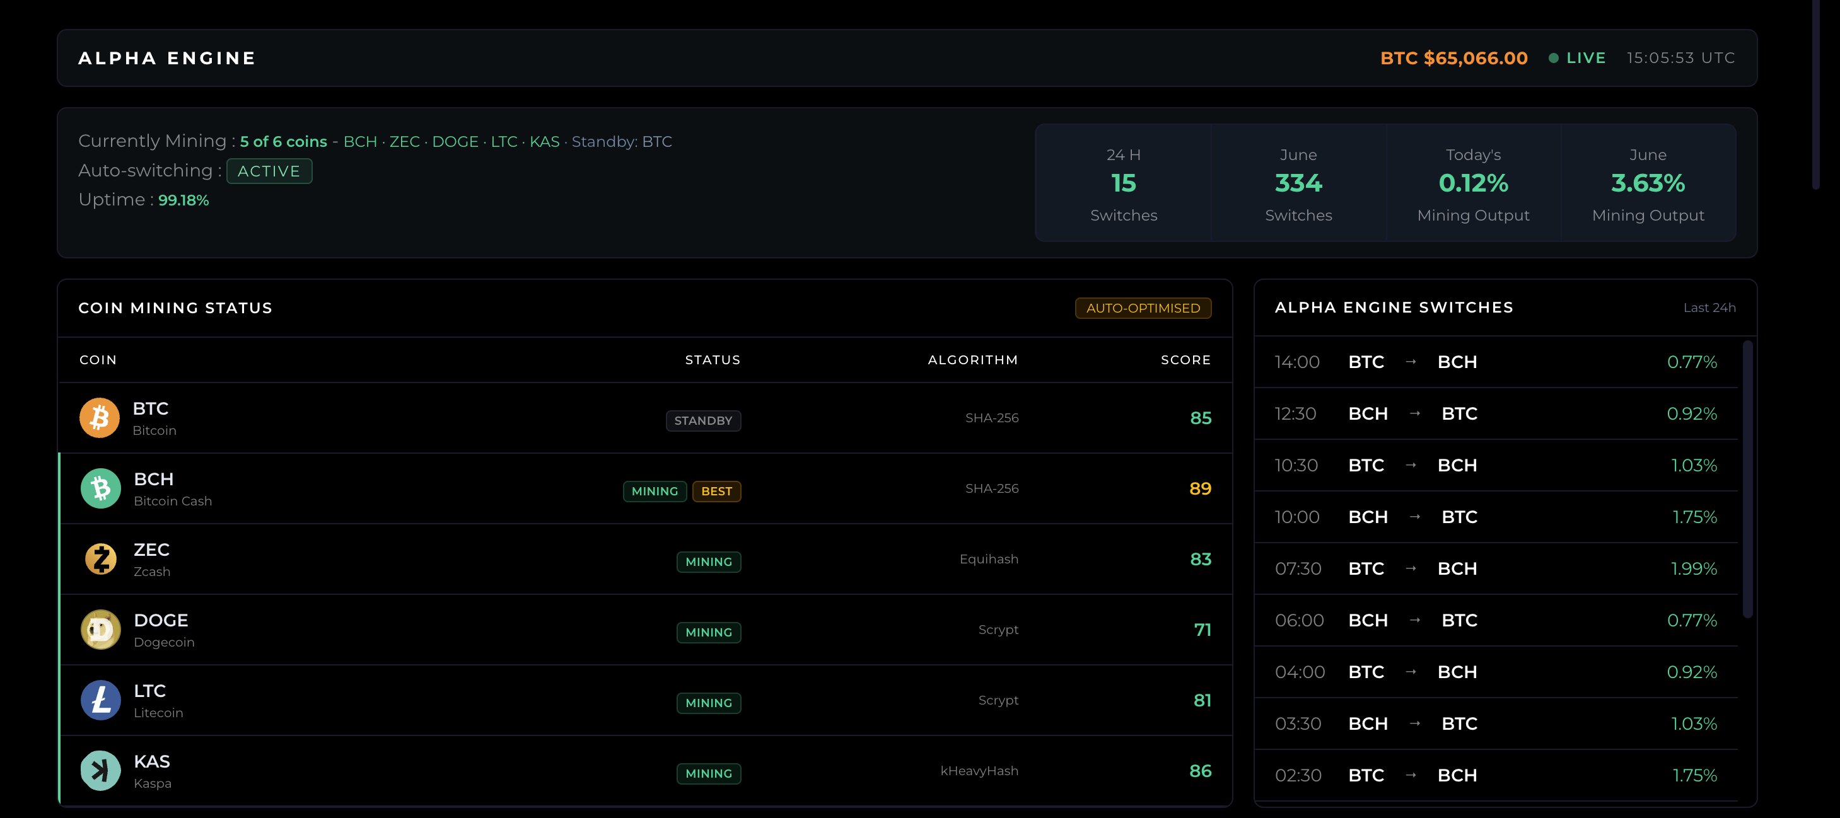Click the LIVE label
1840x818 pixels.
point(1586,58)
